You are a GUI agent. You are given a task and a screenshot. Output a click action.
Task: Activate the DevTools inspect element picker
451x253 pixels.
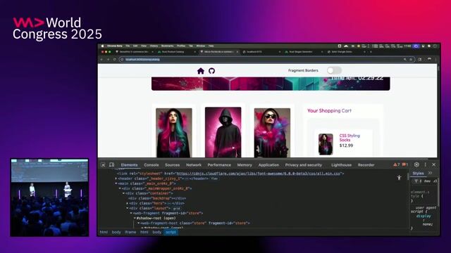(x=103, y=164)
